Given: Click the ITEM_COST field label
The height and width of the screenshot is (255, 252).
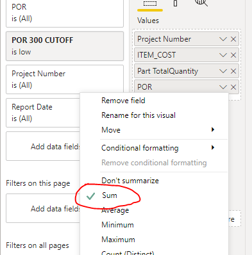Looking at the screenshot, I should coord(156,55).
